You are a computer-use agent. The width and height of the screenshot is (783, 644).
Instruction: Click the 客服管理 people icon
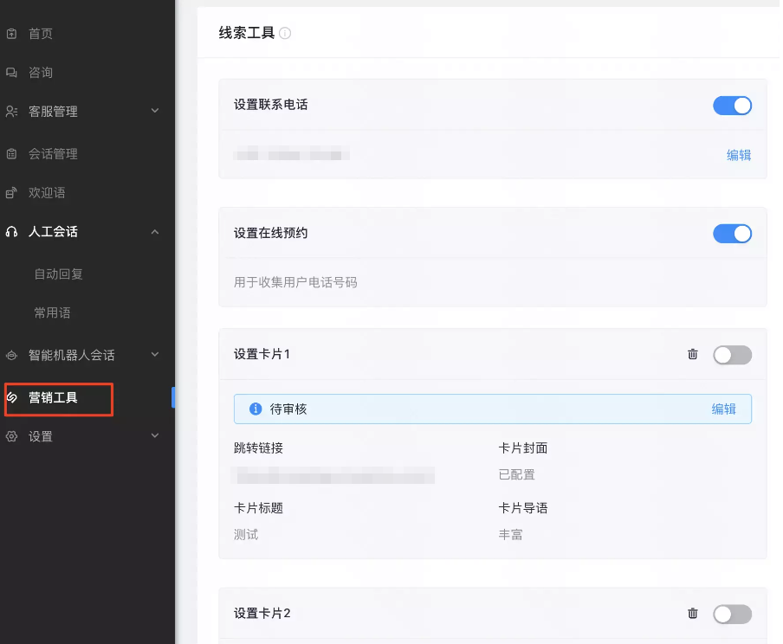tap(12, 111)
